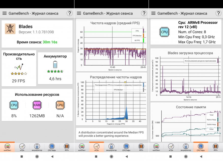223x161 pixels.
Task: Toggle FPS Median orange legend swatch
Action: [x=143, y=36]
